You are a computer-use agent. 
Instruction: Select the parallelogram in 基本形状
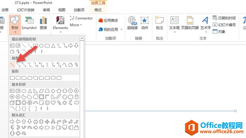pos(42,91)
